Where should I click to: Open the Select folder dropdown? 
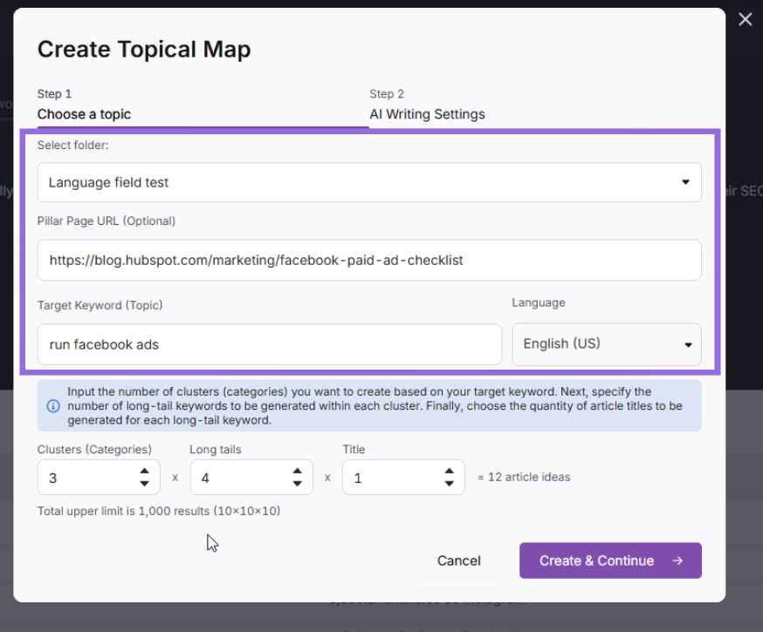click(x=369, y=182)
